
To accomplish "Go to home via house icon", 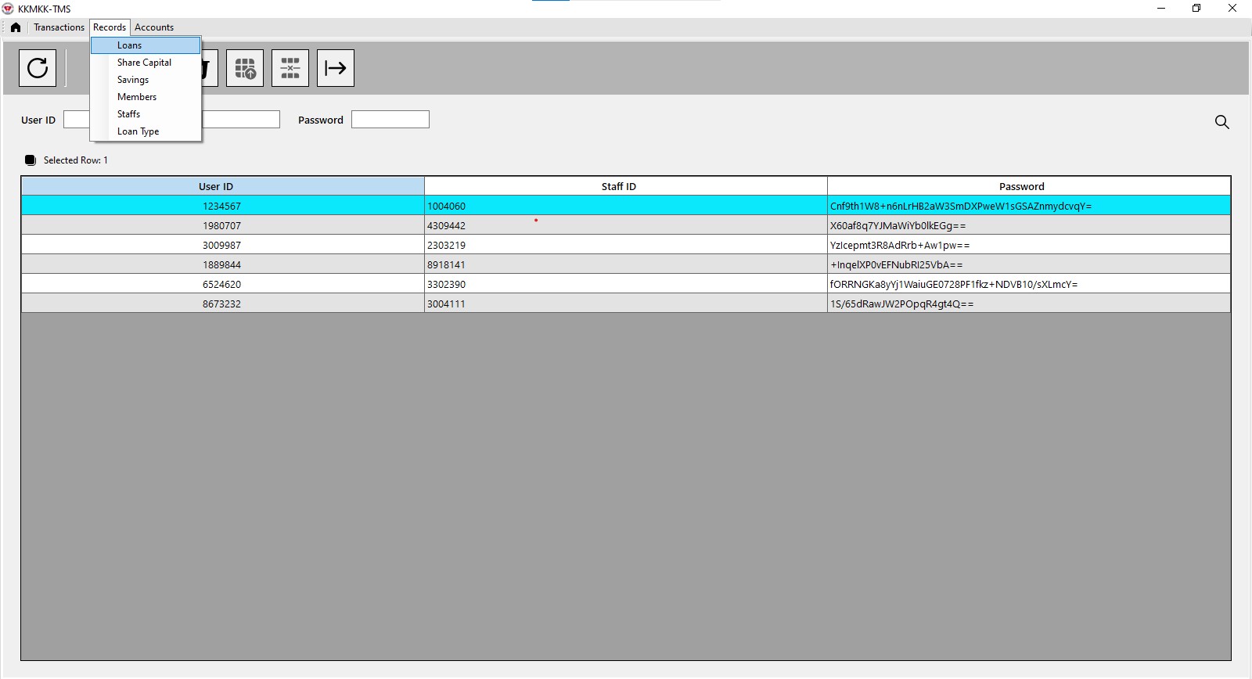I will pos(16,27).
